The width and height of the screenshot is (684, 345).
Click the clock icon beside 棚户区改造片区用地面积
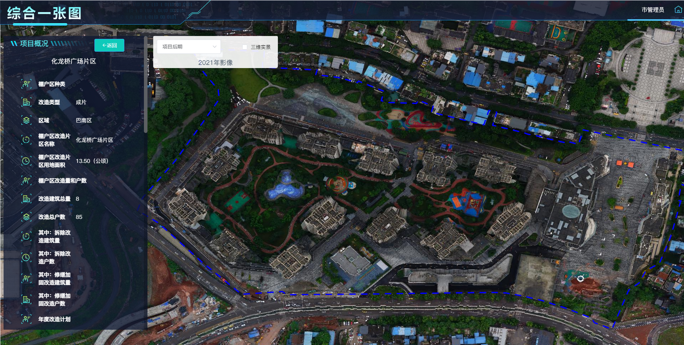click(26, 161)
